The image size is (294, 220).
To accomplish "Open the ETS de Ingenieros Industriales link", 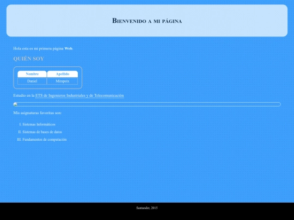I will click(79, 96).
